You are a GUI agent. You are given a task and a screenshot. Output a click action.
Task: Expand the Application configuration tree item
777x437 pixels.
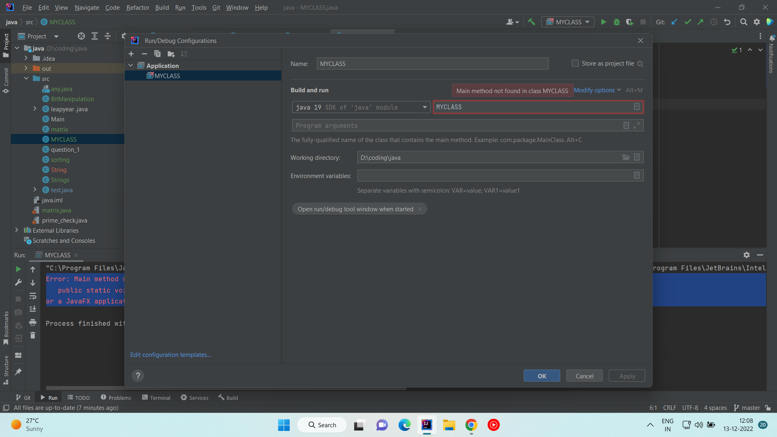(132, 65)
